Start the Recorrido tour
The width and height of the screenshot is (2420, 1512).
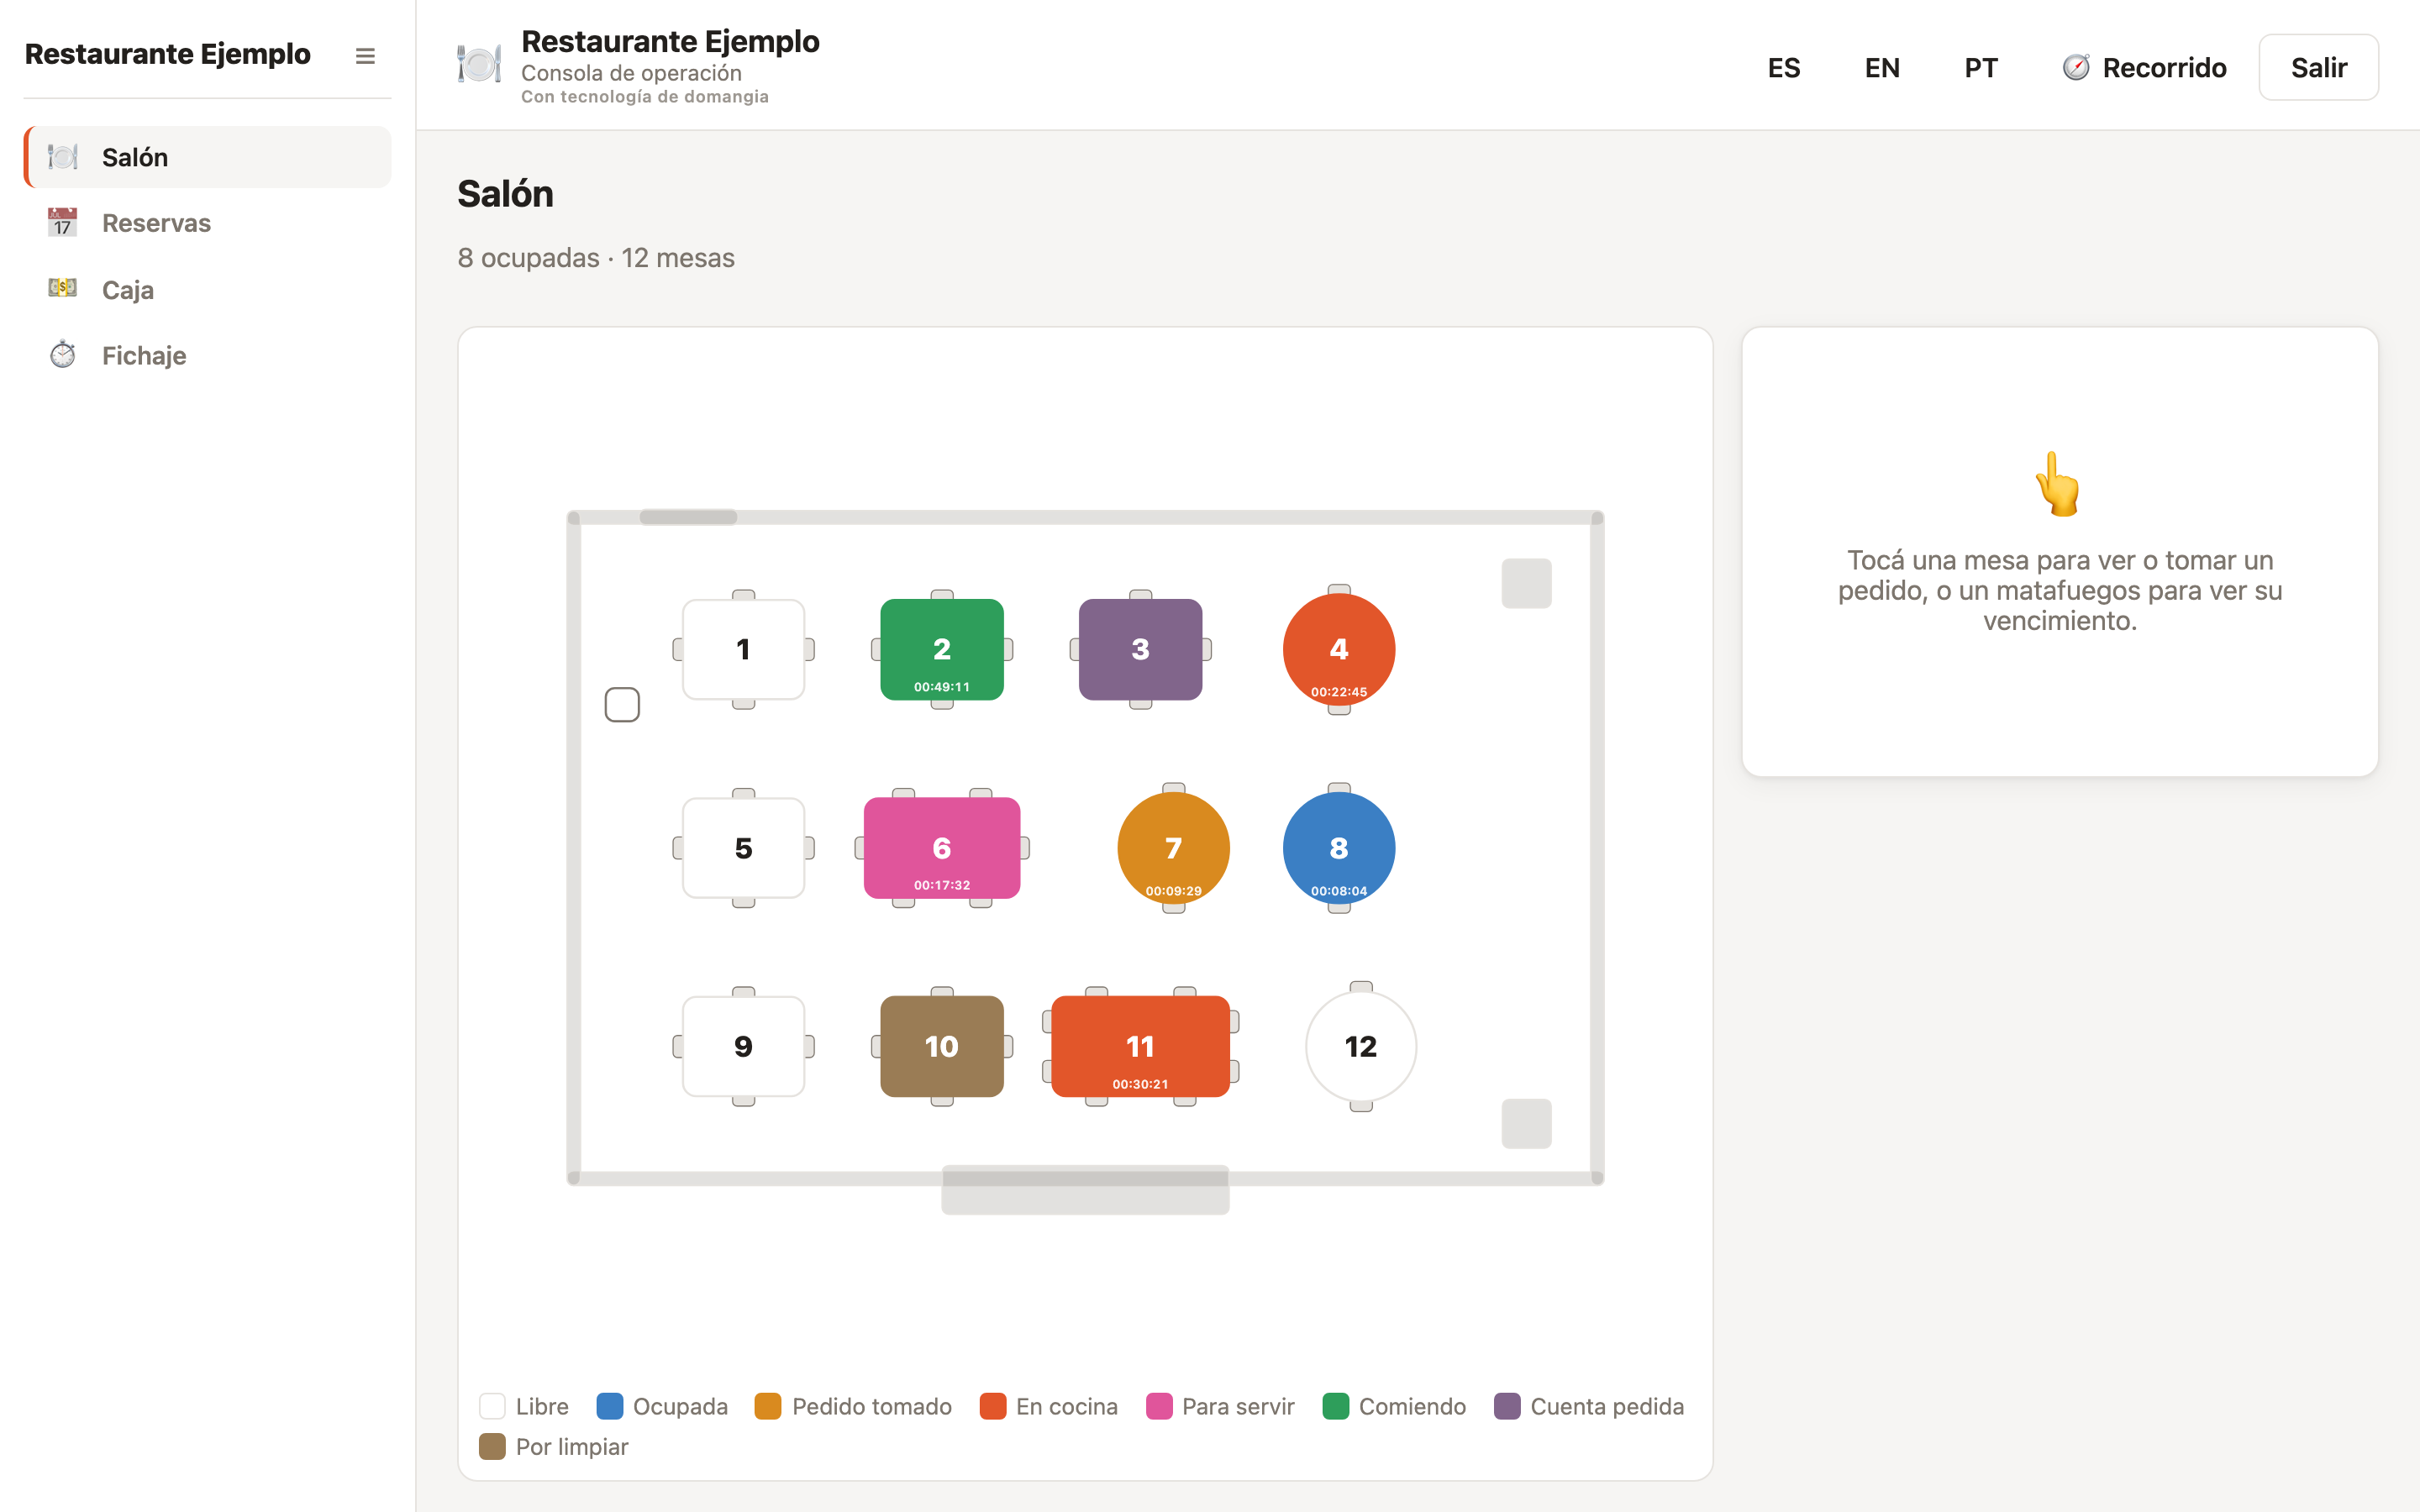click(2144, 67)
